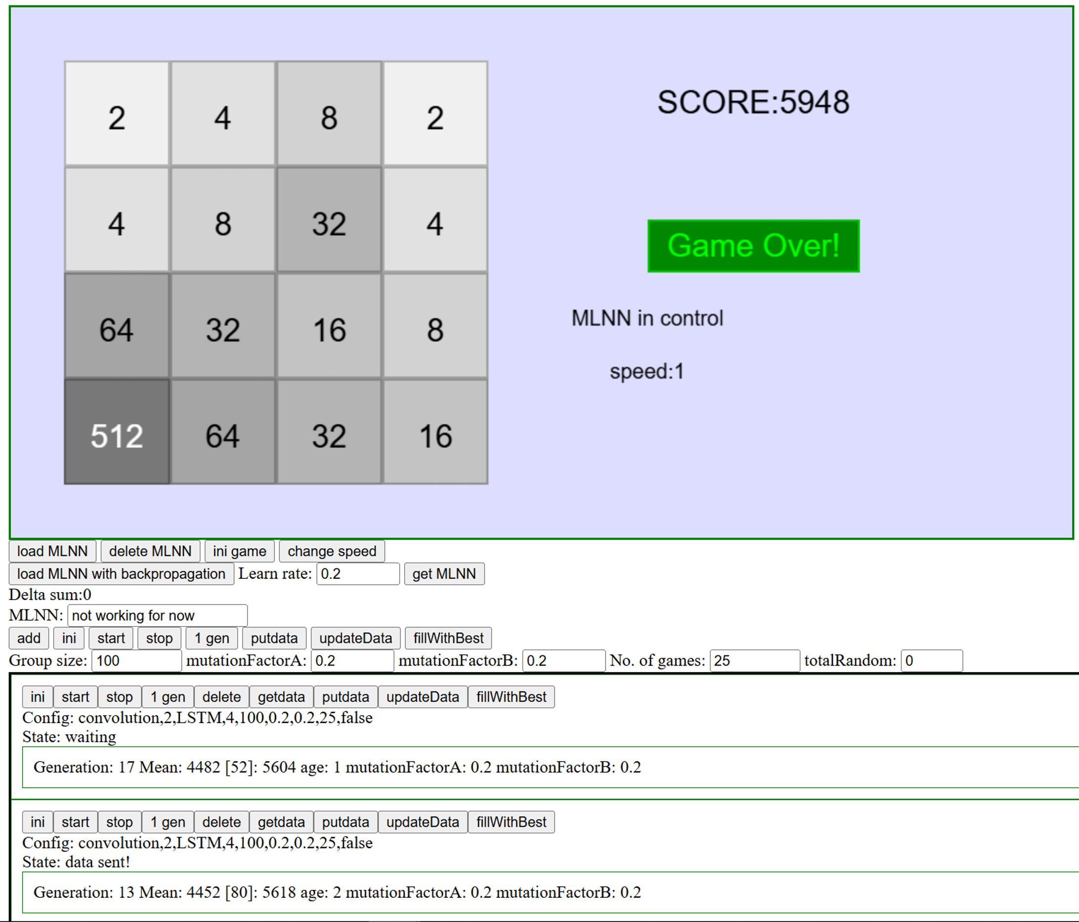This screenshot has height=922, width=1079.
Task: Click the green Game Over banner
Action: point(753,246)
